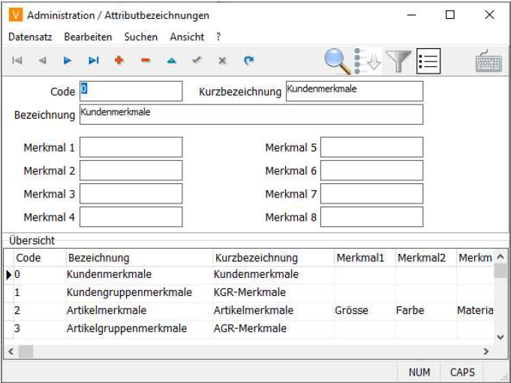511x383 pixels.
Task: Open the funnel filter icon
Action: pos(398,61)
